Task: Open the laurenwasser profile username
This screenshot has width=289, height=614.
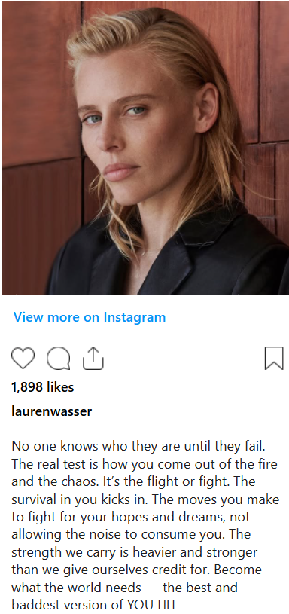Action: click(52, 411)
